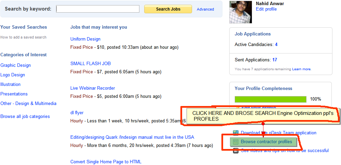
Task: Open the Edit profile link
Action: click(x=266, y=9)
